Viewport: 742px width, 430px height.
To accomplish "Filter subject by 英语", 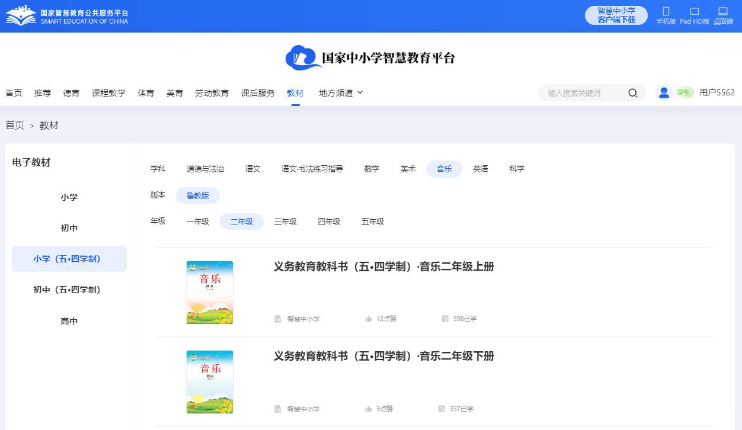I will coord(481,169).
